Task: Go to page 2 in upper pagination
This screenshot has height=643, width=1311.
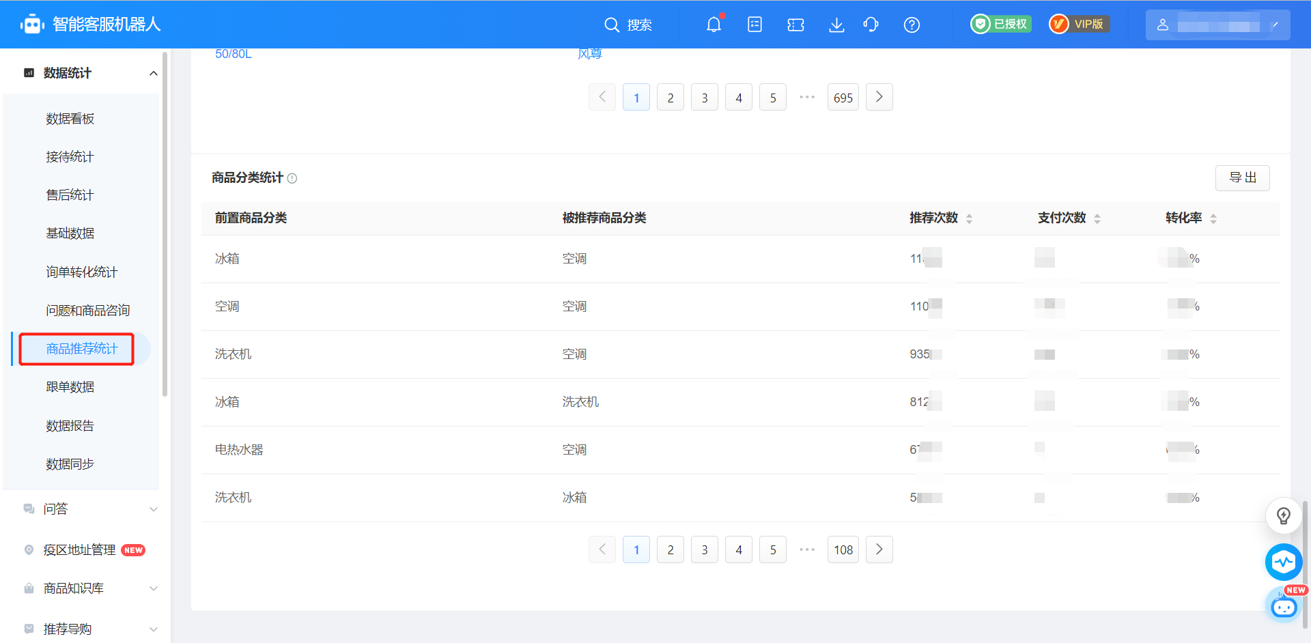Action: 671,98
